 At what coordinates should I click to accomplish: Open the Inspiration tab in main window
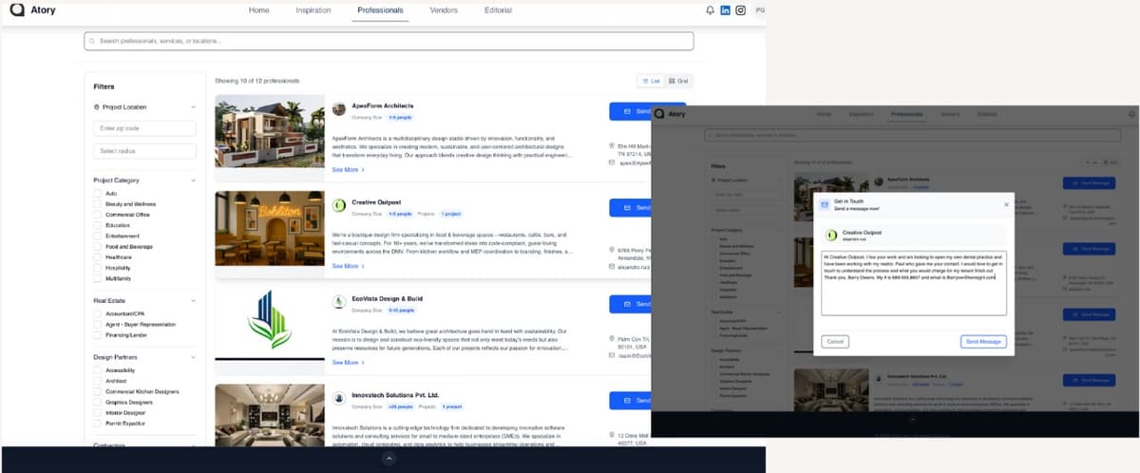(x=313, y=10)
